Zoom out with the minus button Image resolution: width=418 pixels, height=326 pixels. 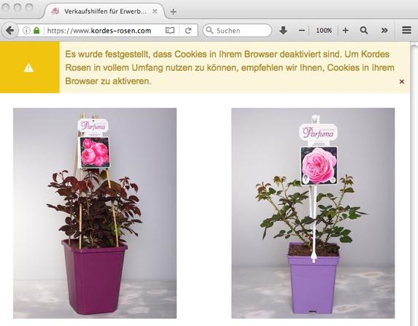[x=301, y=31]
